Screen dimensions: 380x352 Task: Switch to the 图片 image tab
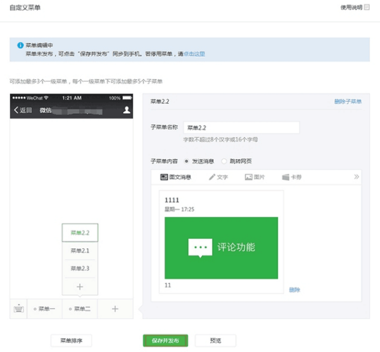(x=255, y=177)
